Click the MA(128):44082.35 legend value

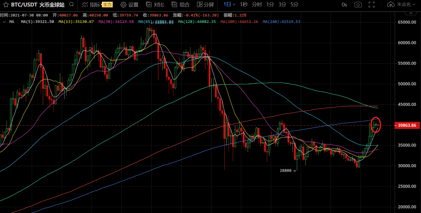click(x=197, y=22)
